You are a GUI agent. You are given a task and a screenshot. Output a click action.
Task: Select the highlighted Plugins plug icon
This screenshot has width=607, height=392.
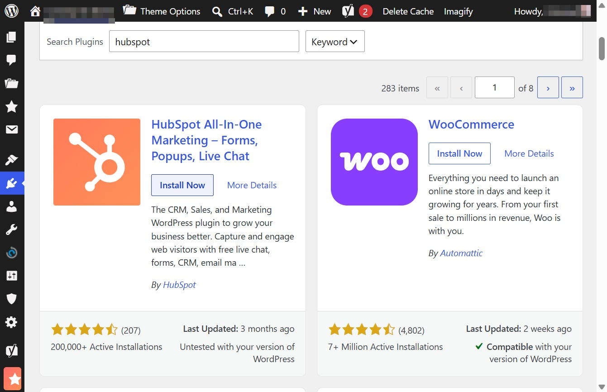11,183
